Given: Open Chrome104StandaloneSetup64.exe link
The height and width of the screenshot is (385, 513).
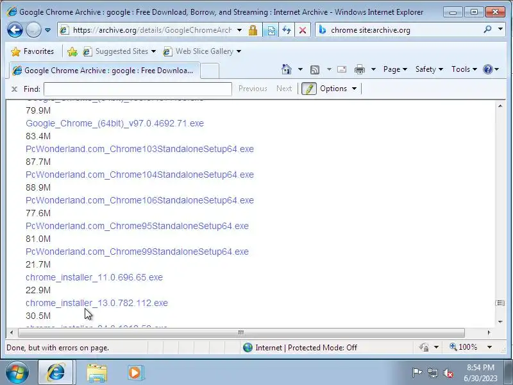Looking at the screenshot, I should point(140,175).
